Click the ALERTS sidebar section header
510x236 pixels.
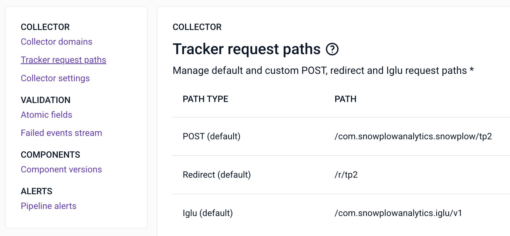tap(36, 191)
